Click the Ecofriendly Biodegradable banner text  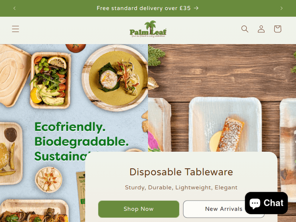click(x=82, y=142)
